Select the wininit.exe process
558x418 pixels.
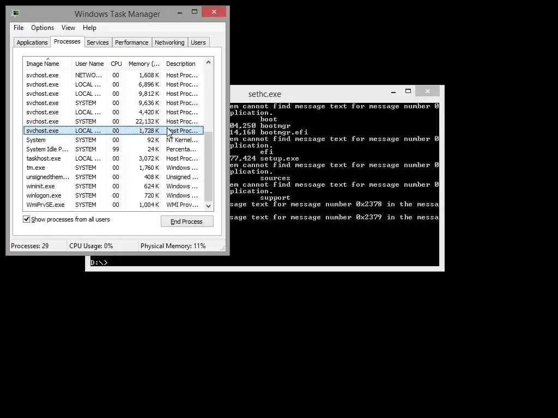[113, 186]
